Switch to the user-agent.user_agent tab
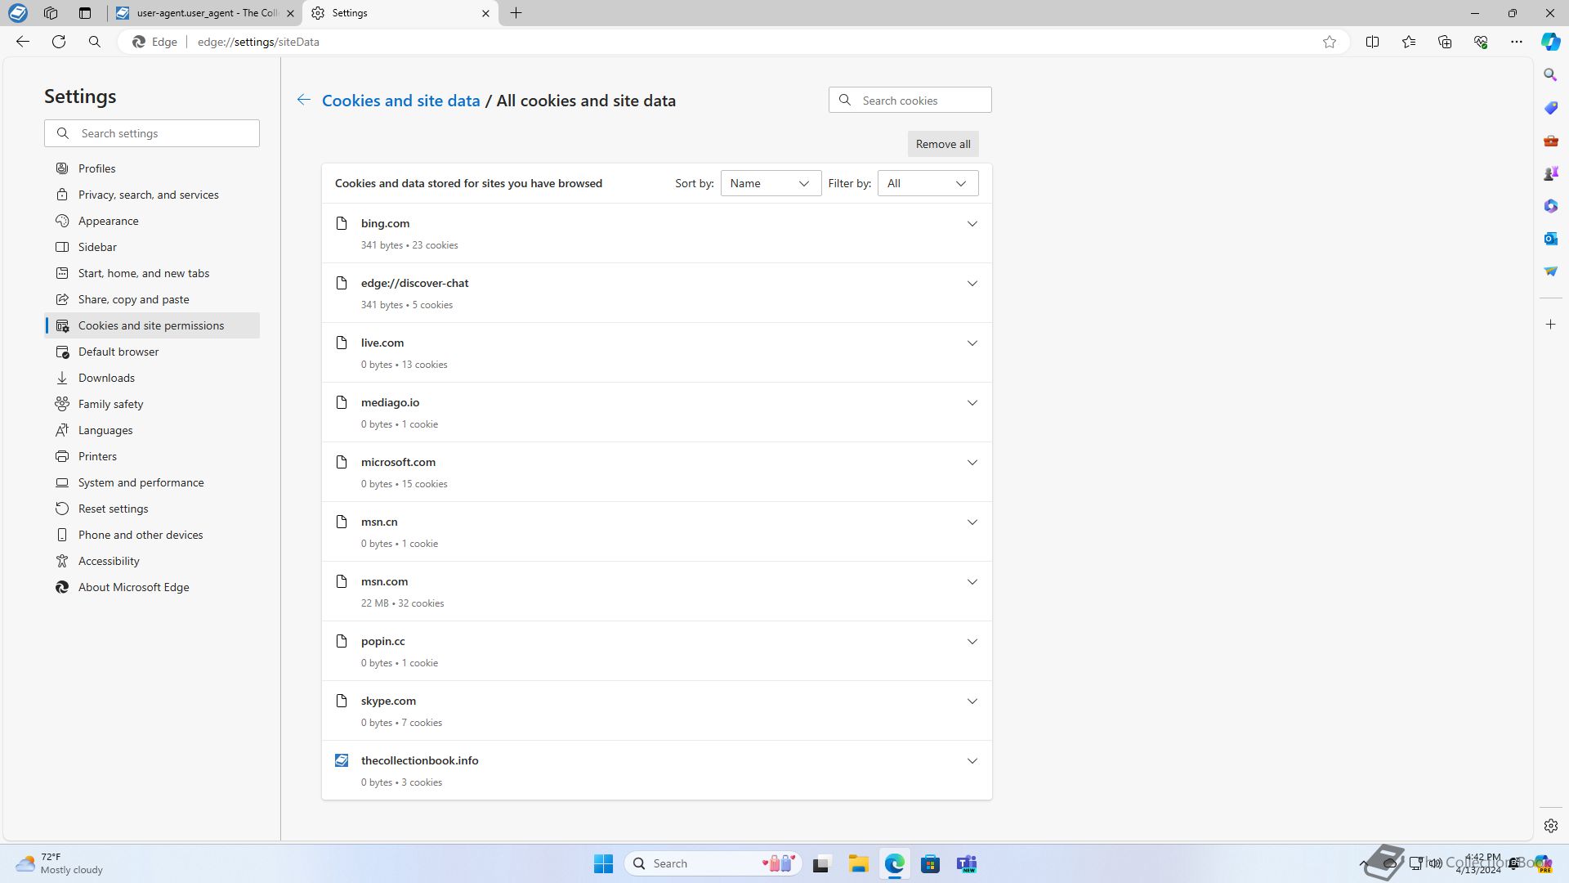This screenshot has height=883, width=1569. (204, 13)
